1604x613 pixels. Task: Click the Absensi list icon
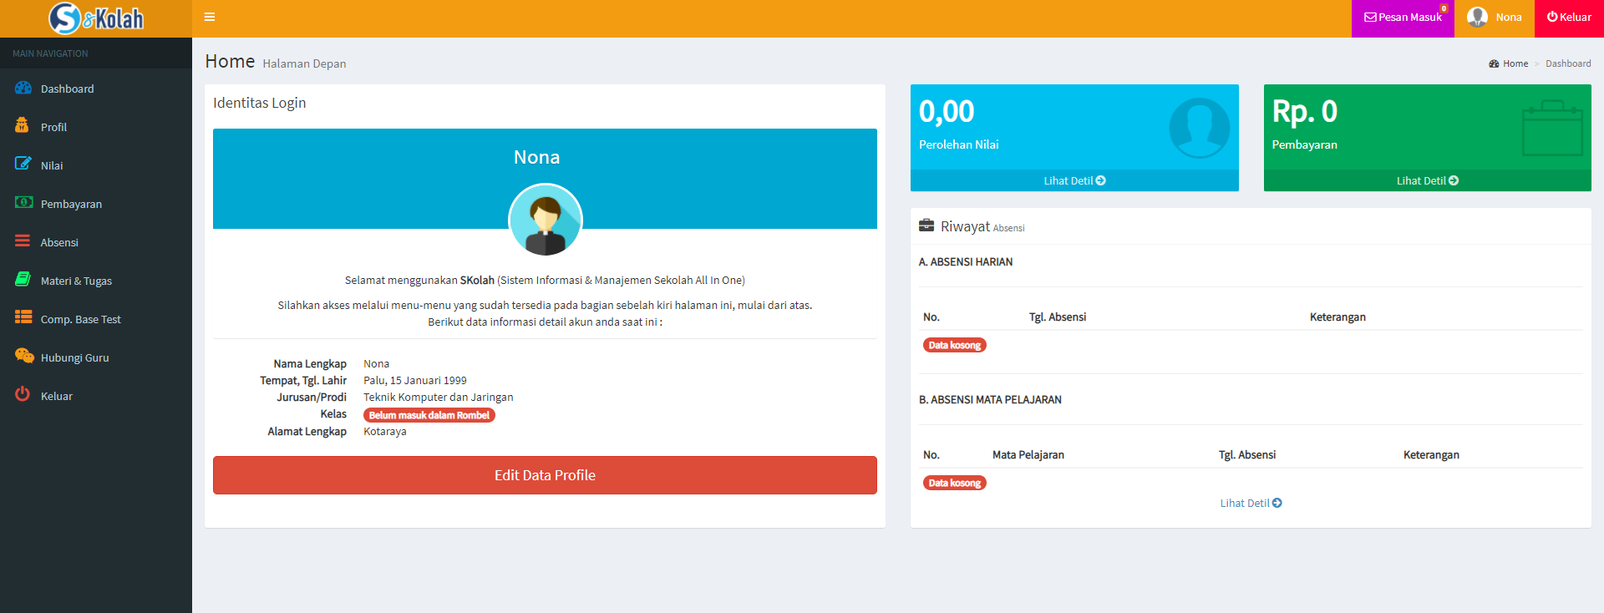click(23, 241)
